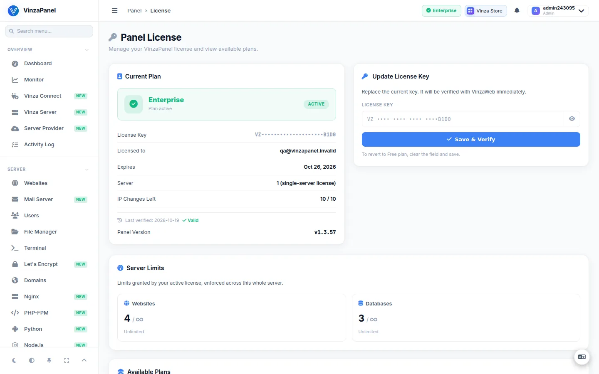599x374 pixels.
Task: Open the floating language widget icon
Action: pyautogui.click(x=582, y=357)
